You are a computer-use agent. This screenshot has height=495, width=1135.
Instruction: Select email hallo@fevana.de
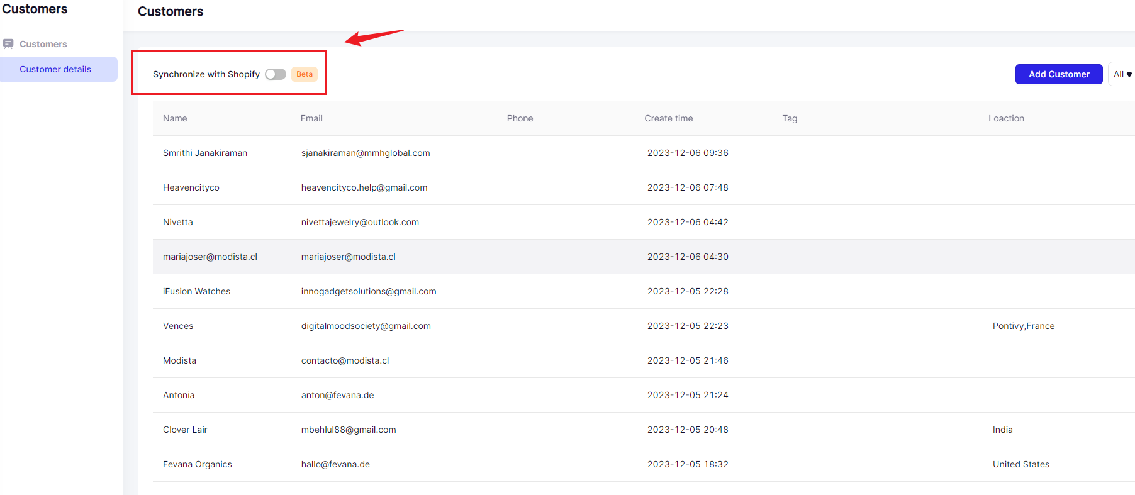(335, 464)
